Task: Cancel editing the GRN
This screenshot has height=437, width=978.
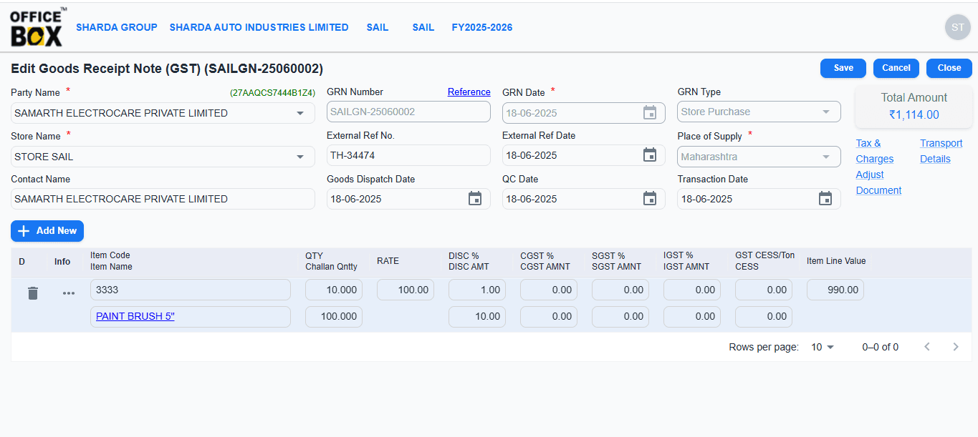Action: point(896,68)
